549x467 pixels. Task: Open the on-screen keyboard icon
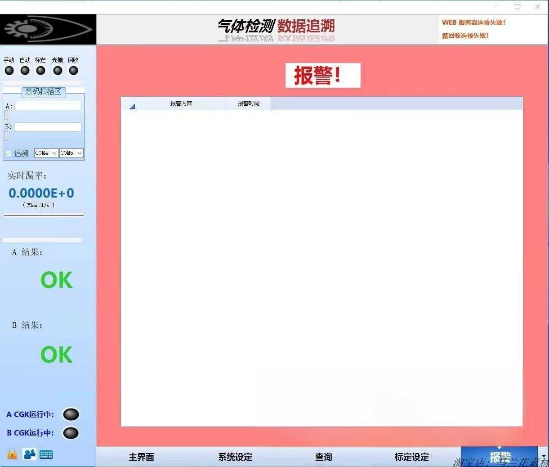pos(46,454)
